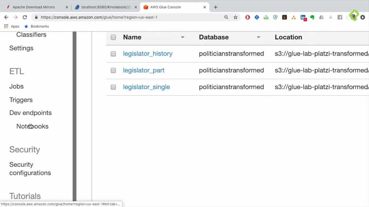Open the Name column sort dropdown
The width and height of the screenshot is (369, 207).
tap(183, 37)
